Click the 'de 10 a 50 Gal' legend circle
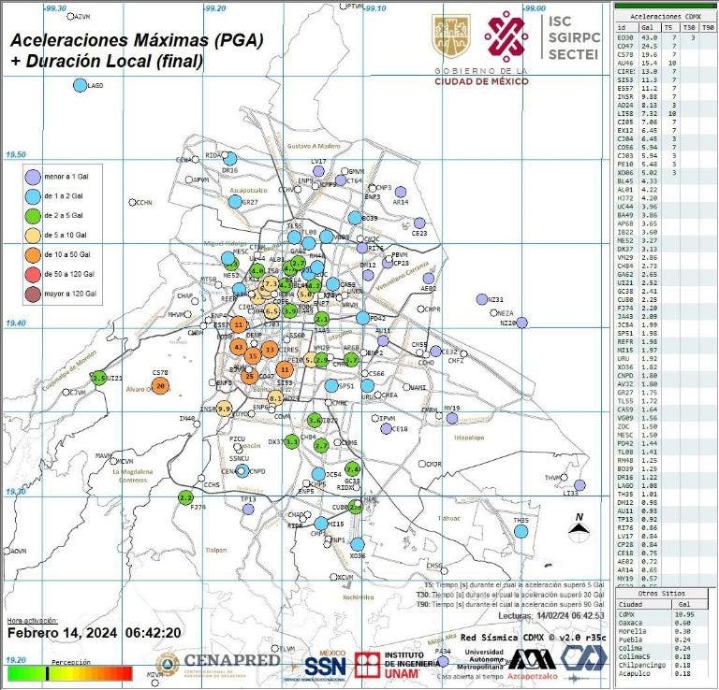This screenshot has width=719, height=690. [34, 253]
